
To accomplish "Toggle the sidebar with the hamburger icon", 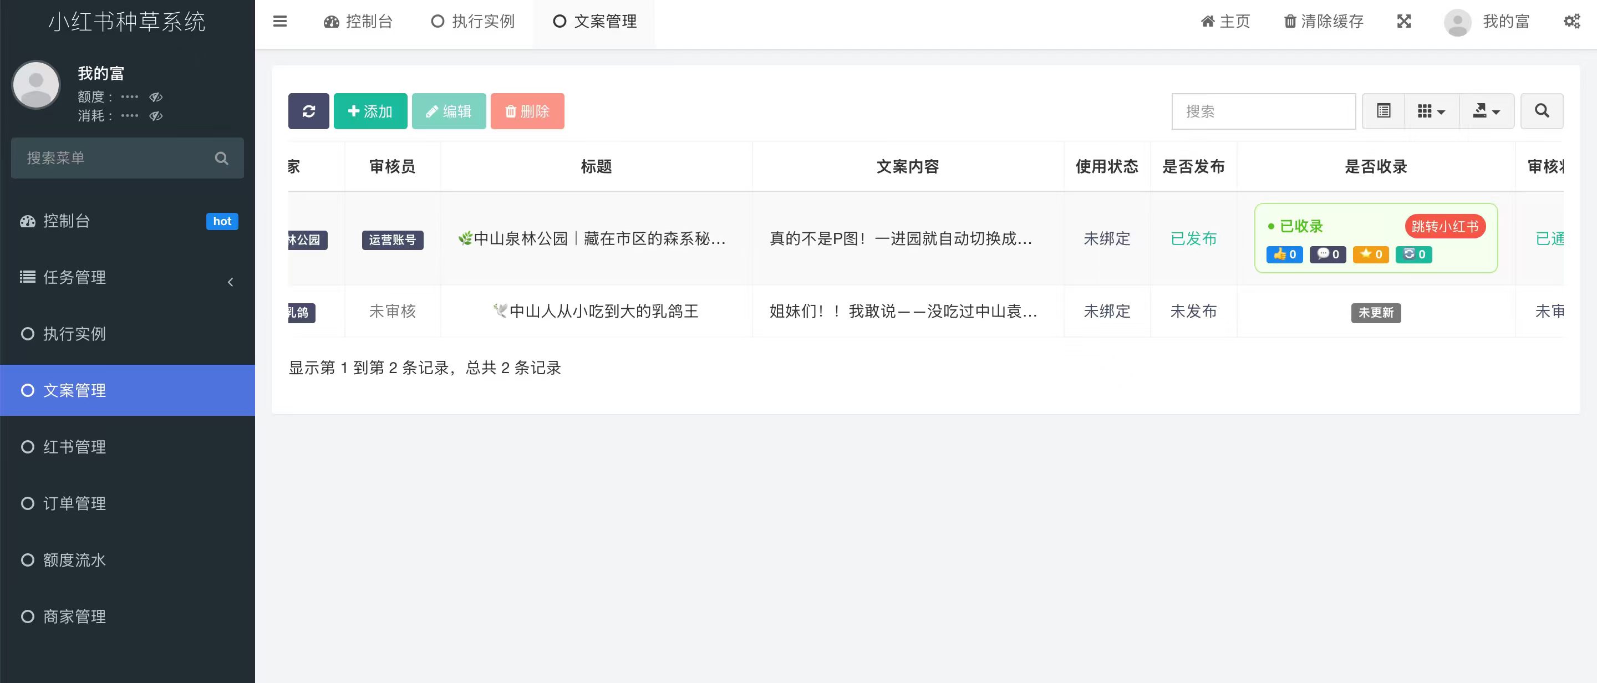I will click(279, 21).
